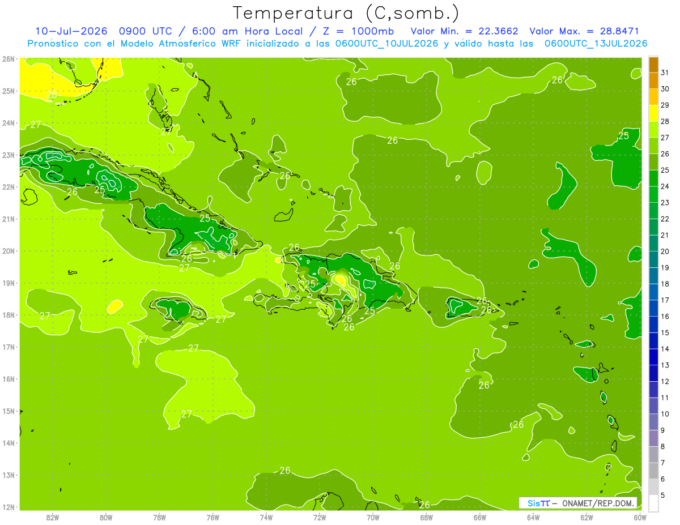
Task: Click the 22 label on the color scale
Action: point(665,219)
